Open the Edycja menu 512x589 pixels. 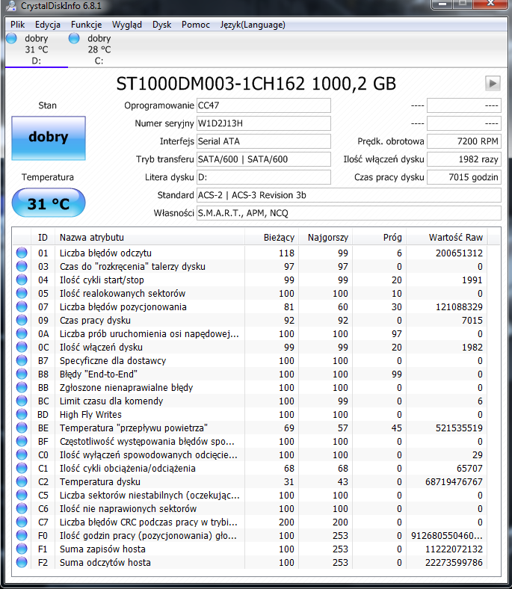coord(48,25)
